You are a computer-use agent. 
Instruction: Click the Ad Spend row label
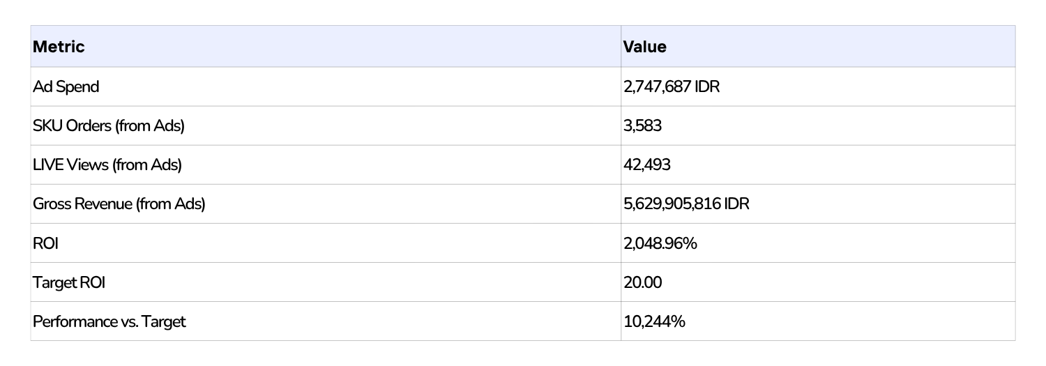click(66, 86)
